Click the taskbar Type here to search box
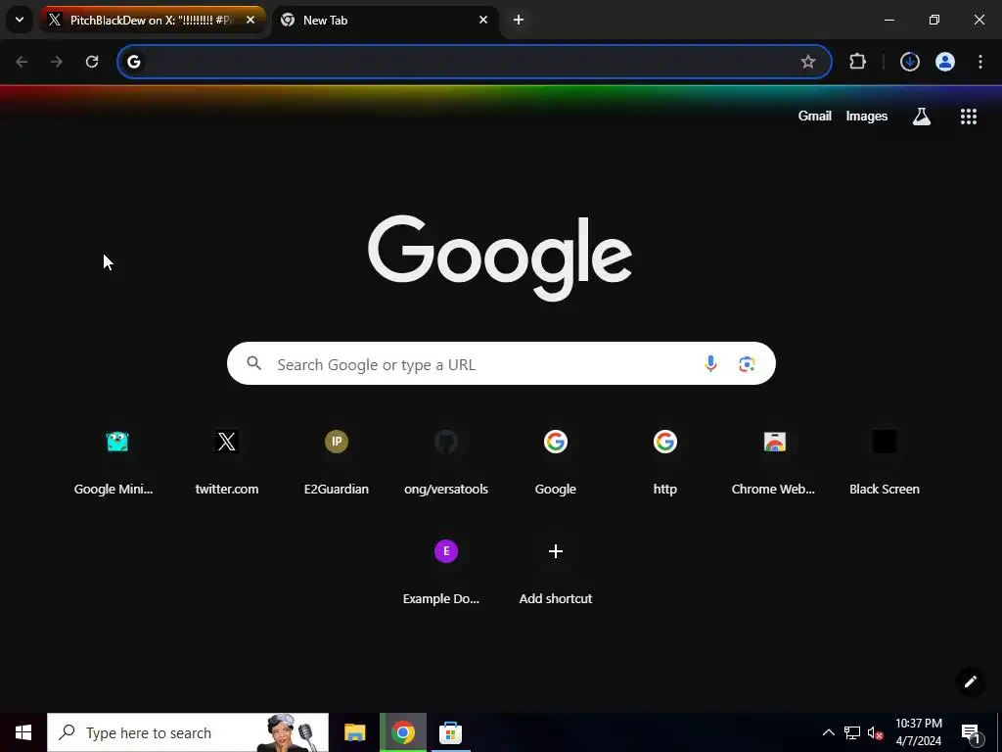 [188, 732]
